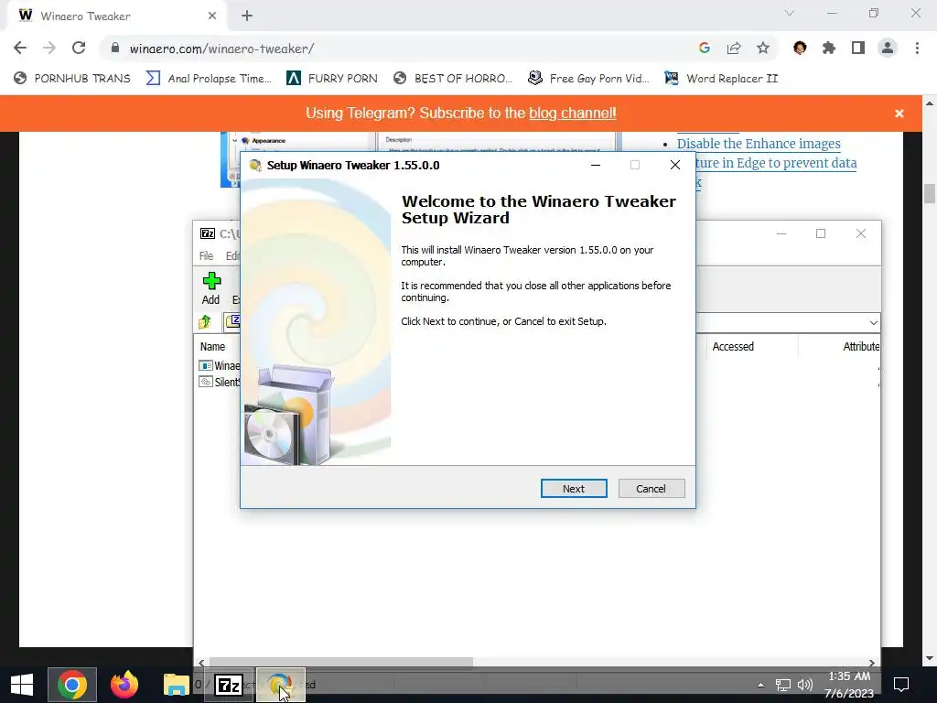Open the Windows Start menu
The width and height of the screenshot is (937, 703).
22,685
